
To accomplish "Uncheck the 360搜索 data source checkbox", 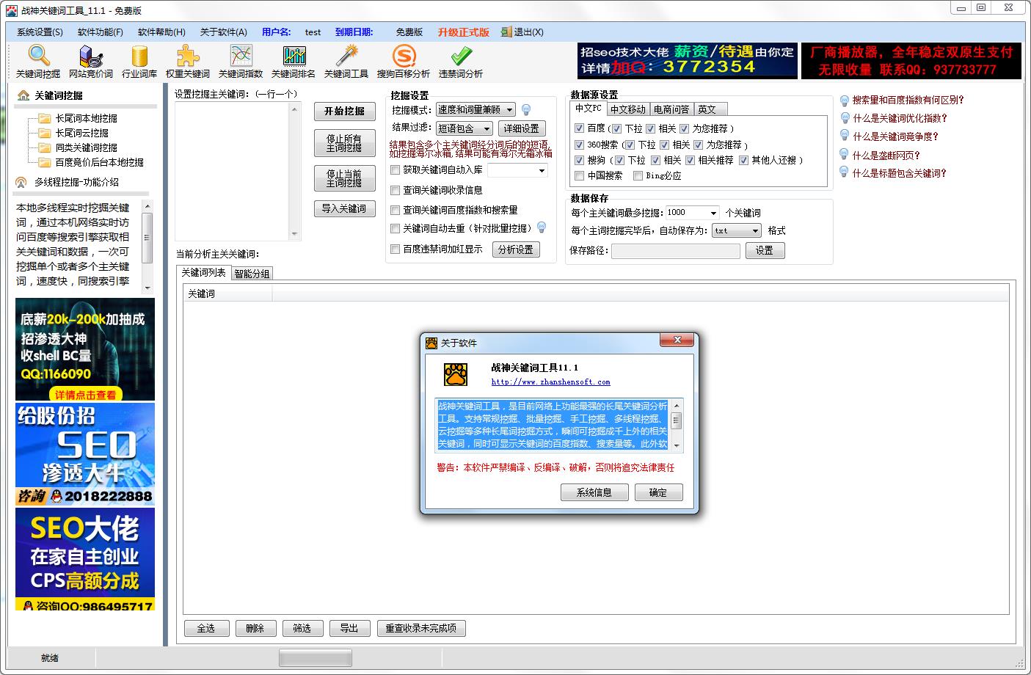I will tap(580, 145).
